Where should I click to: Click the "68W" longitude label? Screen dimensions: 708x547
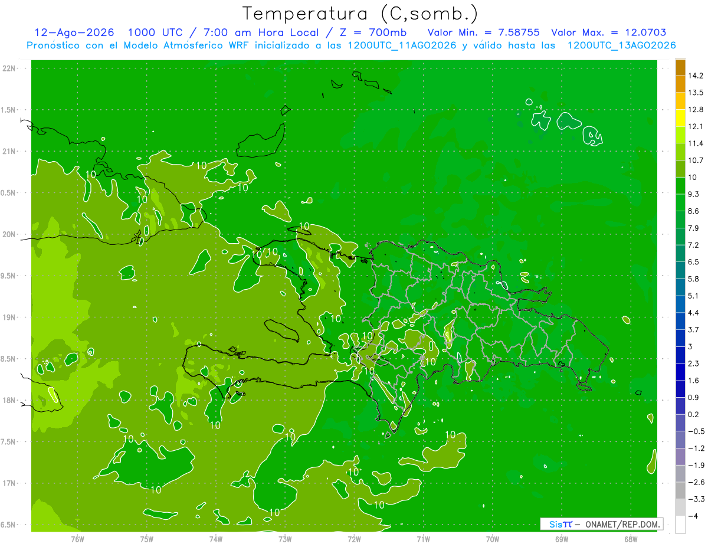pos(631,539)
